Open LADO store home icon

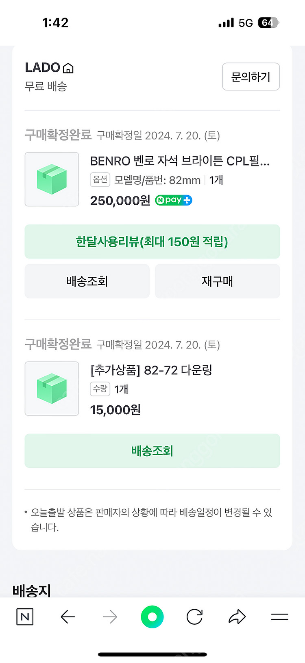68,68
